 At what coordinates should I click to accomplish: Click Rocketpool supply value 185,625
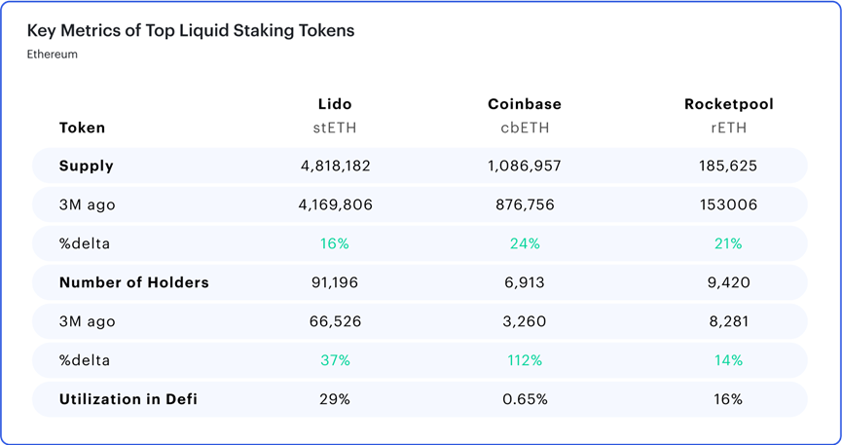pos(728,166)
